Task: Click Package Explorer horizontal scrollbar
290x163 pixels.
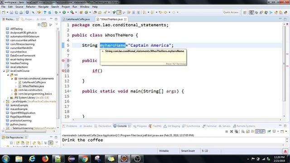Action: [x=25, y=131]
